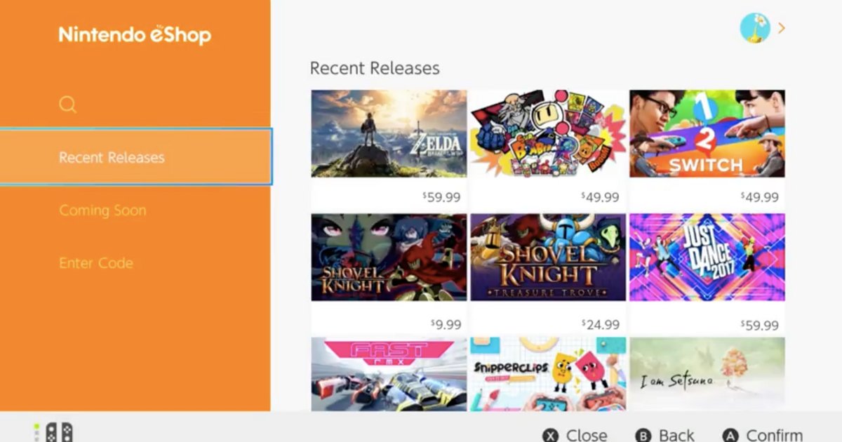Select the Snipperclips game thumbnail

pyautogui.click(x=548, y=374)
